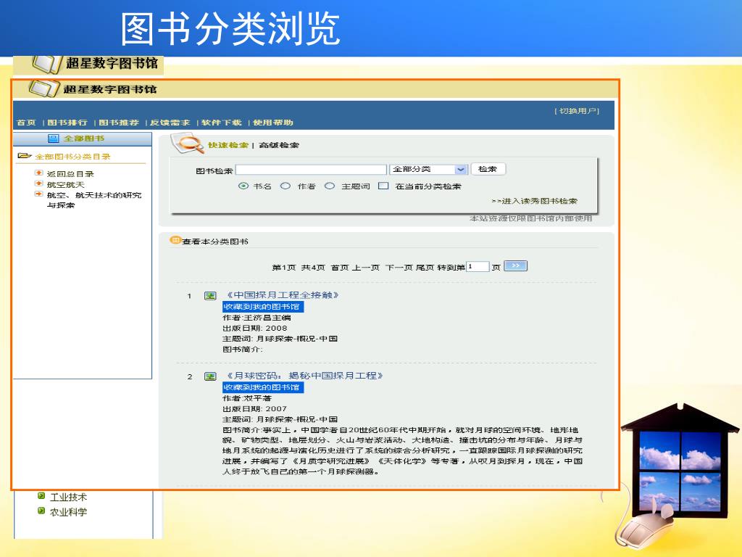Click 下一页 pagination link
This screenshot has width=742, height=557.
coord(399,268)
